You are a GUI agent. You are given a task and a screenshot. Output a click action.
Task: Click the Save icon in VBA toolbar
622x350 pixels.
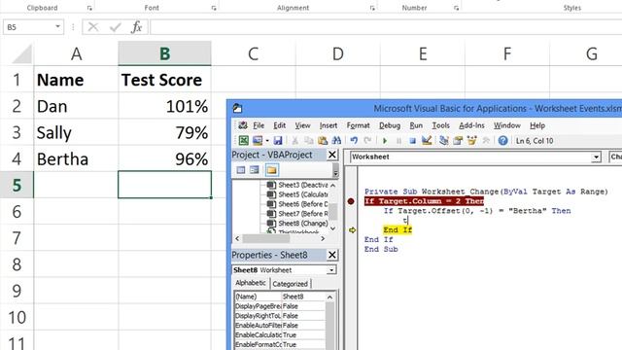click(278, 140)
